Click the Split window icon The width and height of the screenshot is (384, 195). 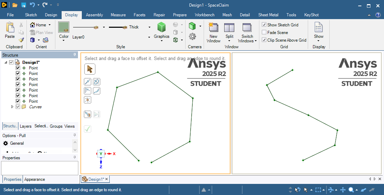click(229, 27)
